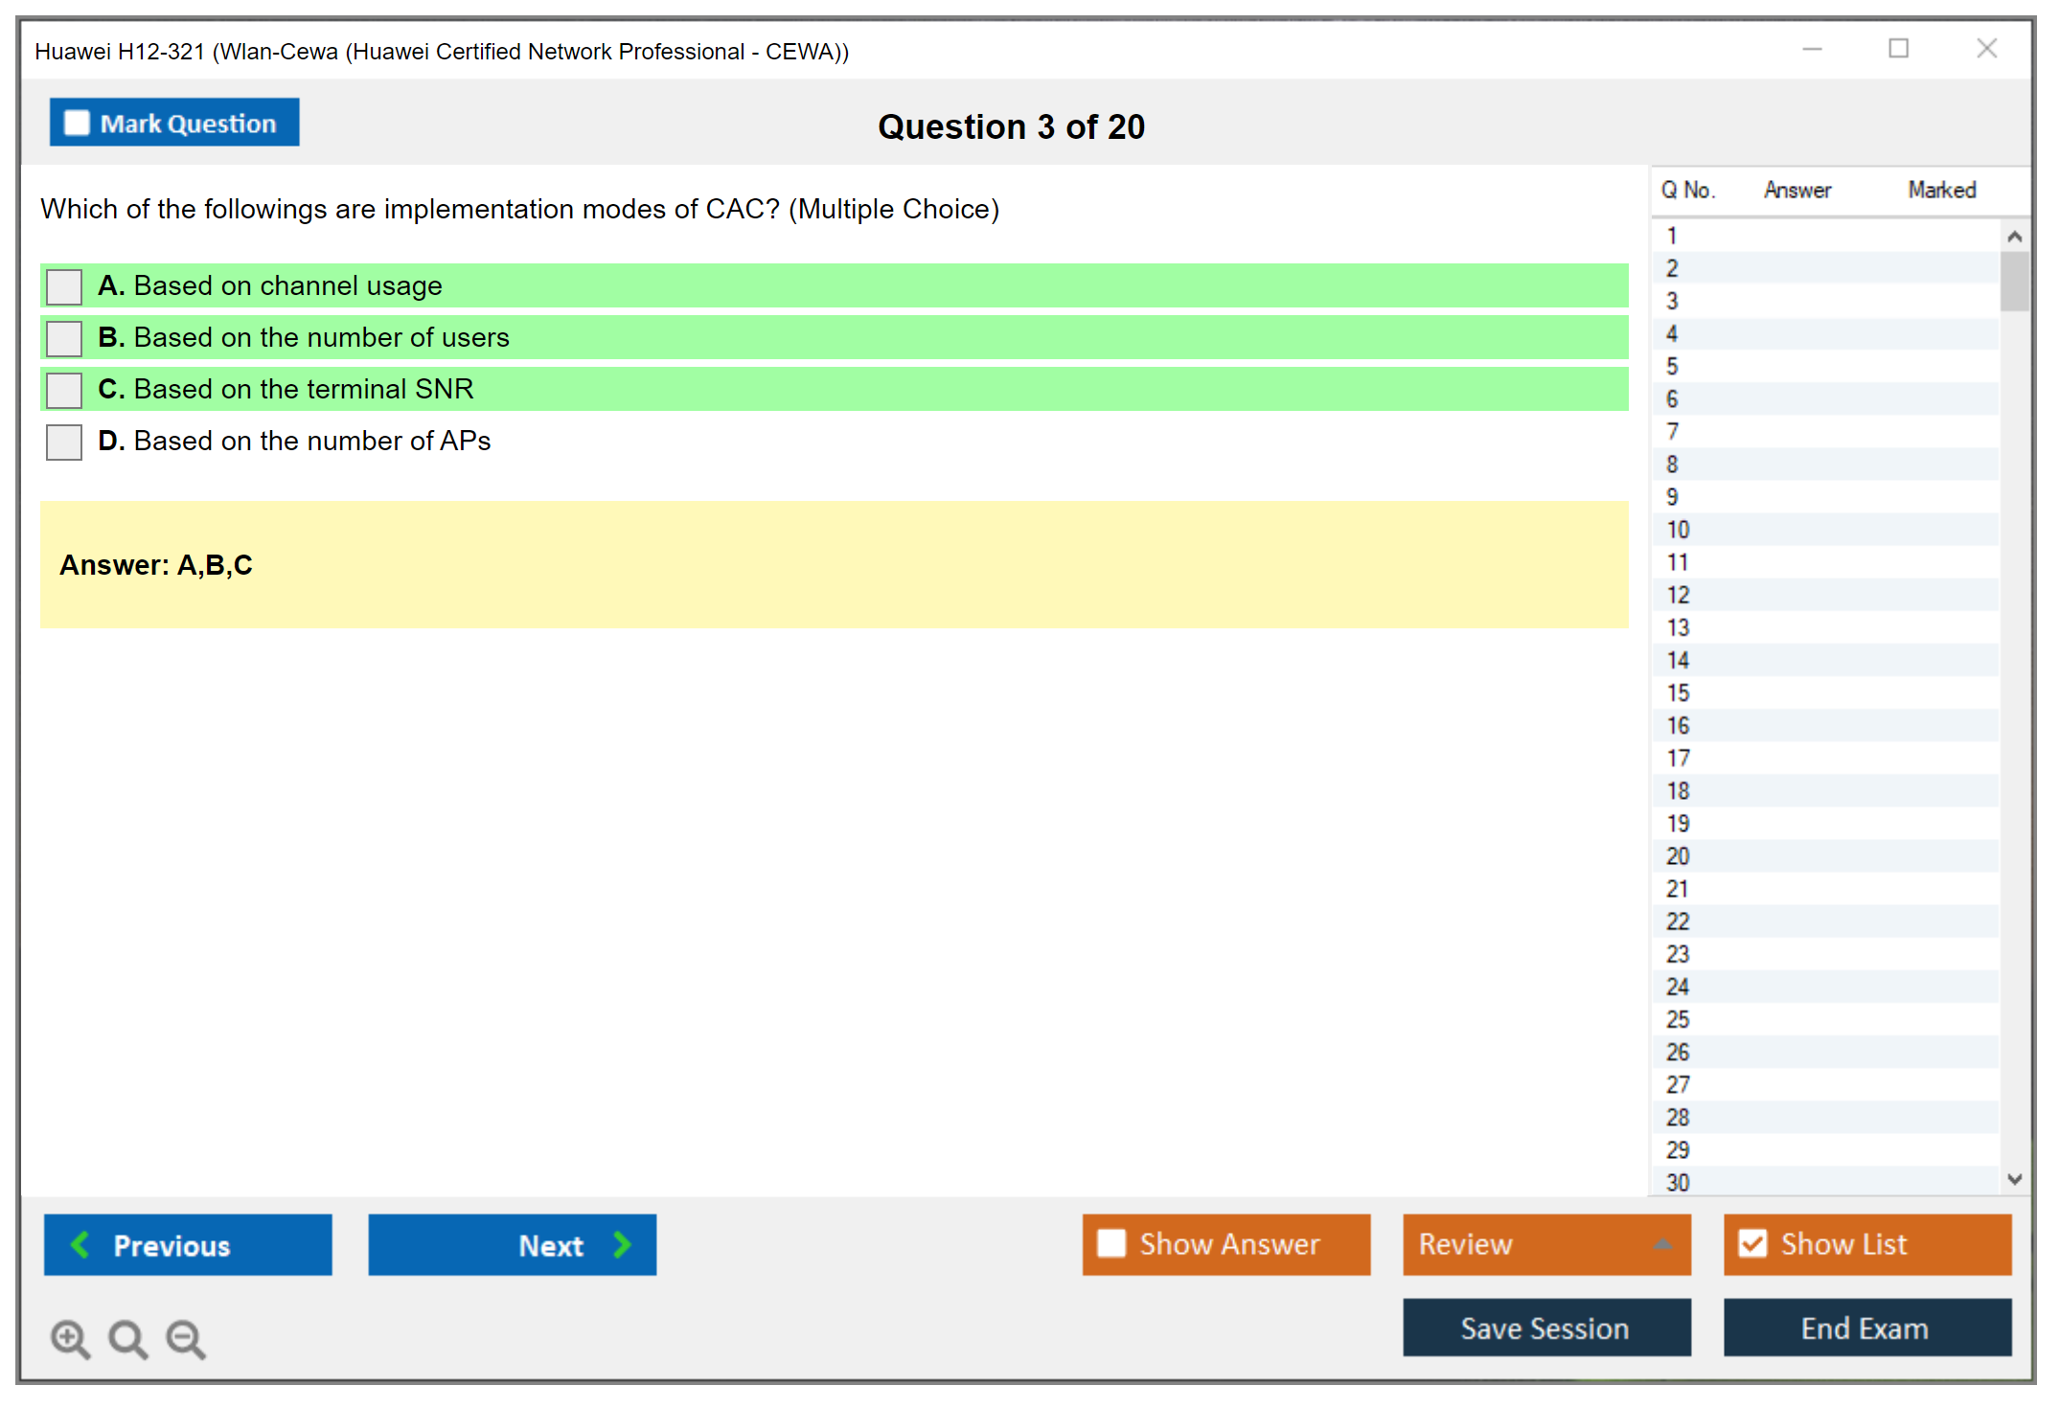Click the green left arrow on Previous
2060x1408 pixels.
pos(80,1244)
